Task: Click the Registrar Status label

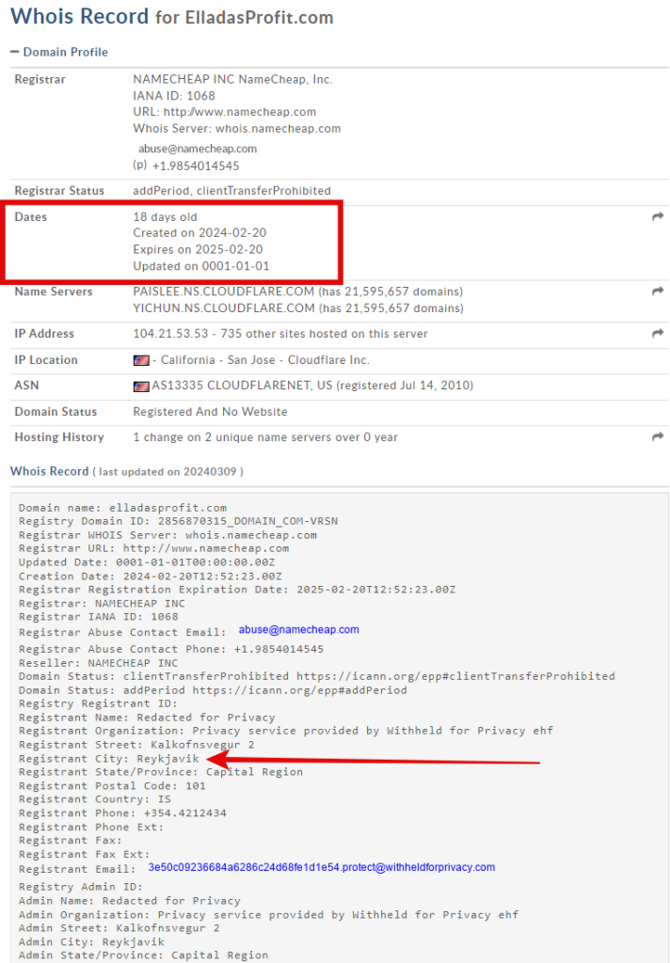Action: pos(59,190)
